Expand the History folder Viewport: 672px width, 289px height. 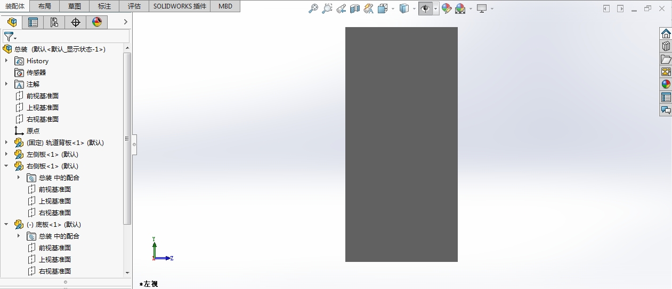6,61
